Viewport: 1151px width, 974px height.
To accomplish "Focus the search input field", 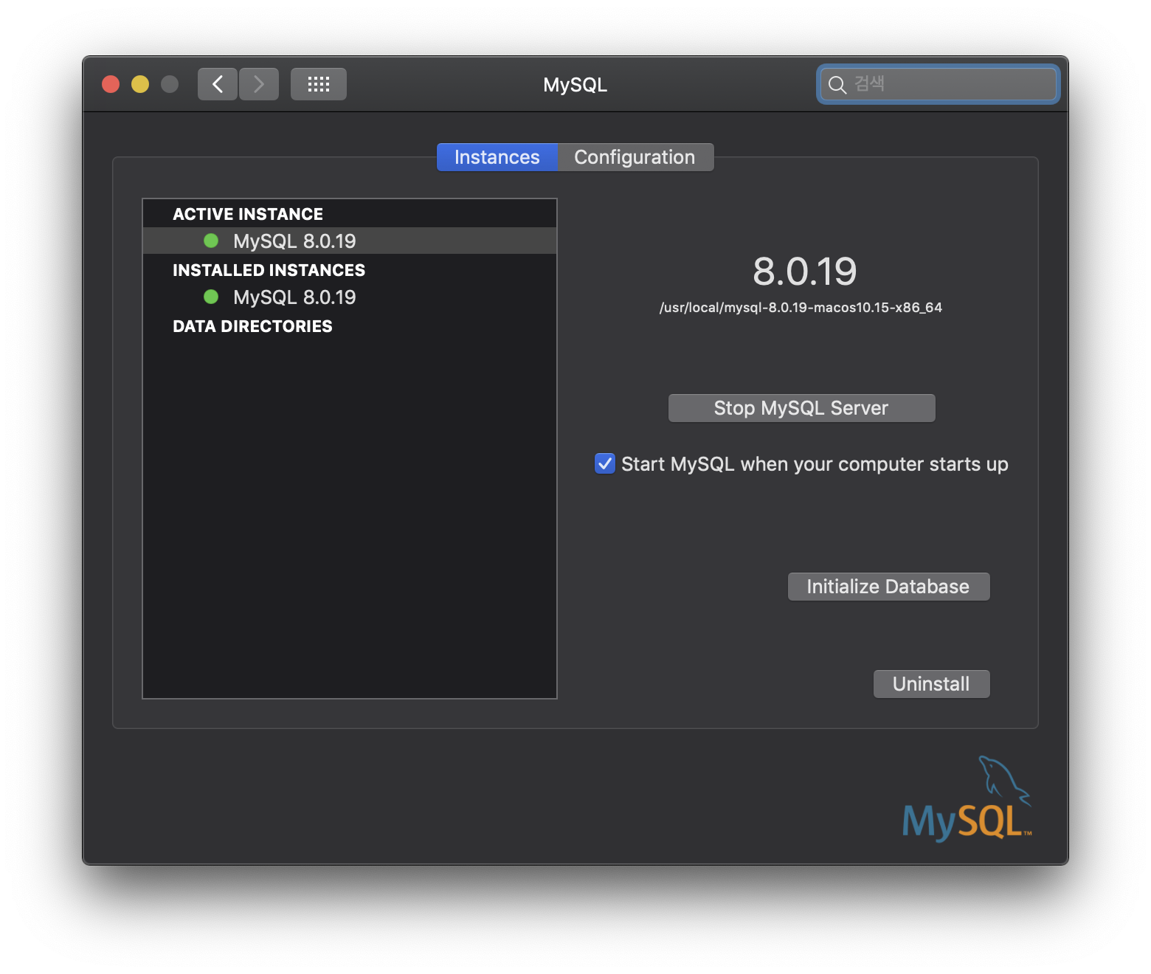I will coord(939,84).
